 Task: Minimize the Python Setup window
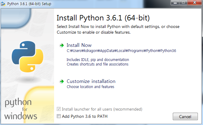175,3
